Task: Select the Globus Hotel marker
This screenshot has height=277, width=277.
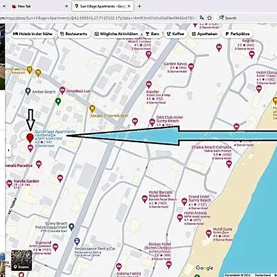Action: click(x=169, y=265)
